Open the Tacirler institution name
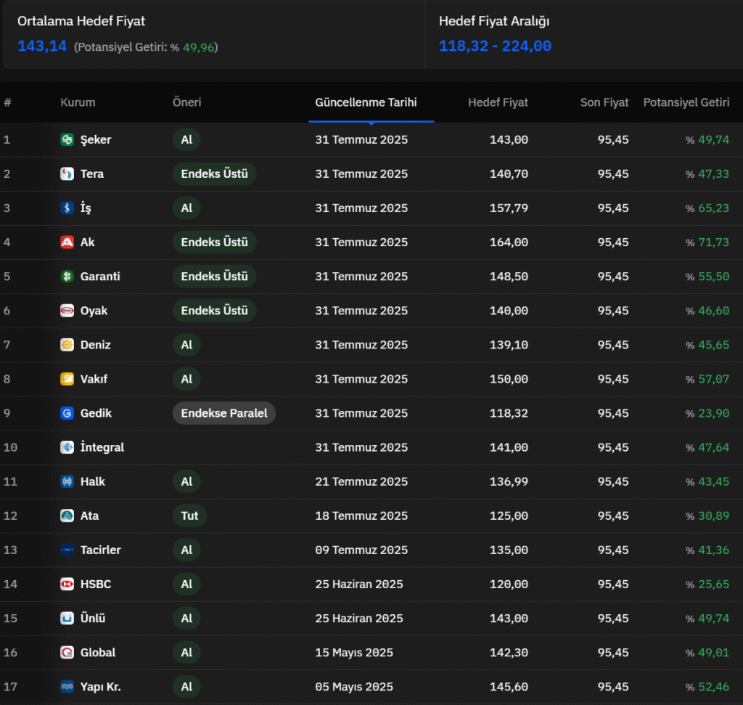Image resolution: width=743 pixels, height=705 pixels. click(x=100, y=550)
